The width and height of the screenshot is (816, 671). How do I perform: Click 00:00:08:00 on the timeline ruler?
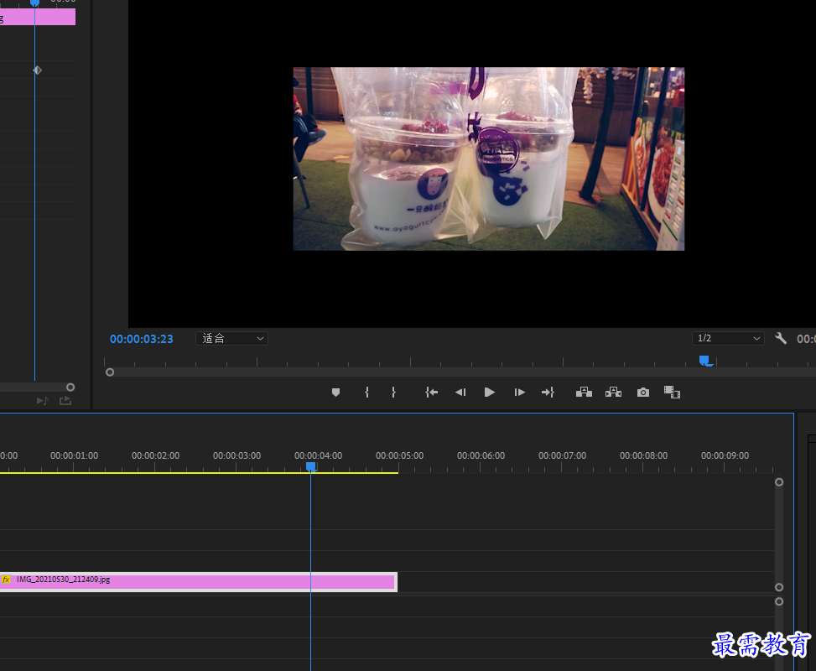(x=644, y=455)
